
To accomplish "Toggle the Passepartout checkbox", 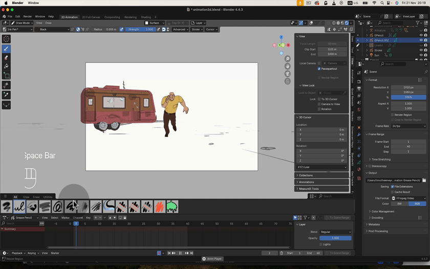I will (x=319, y=69).
